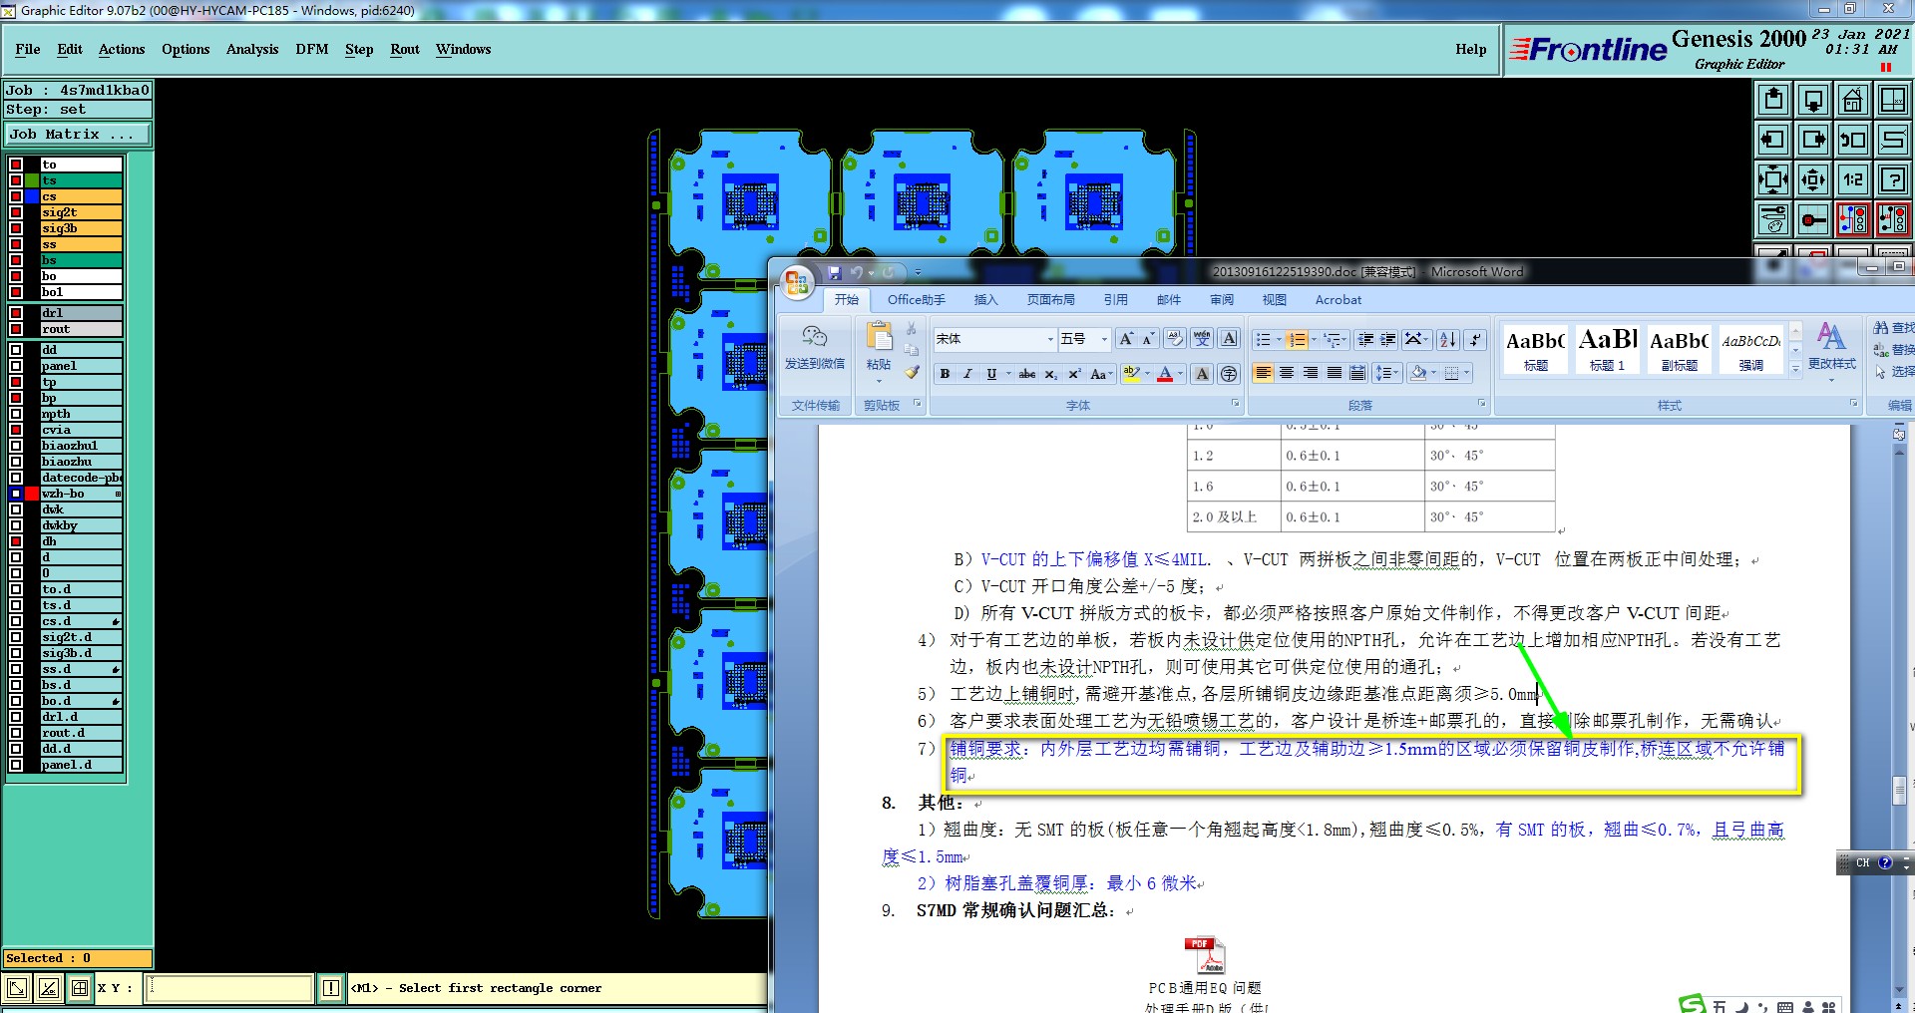Click the XY split window icon

pos(1893,100)
